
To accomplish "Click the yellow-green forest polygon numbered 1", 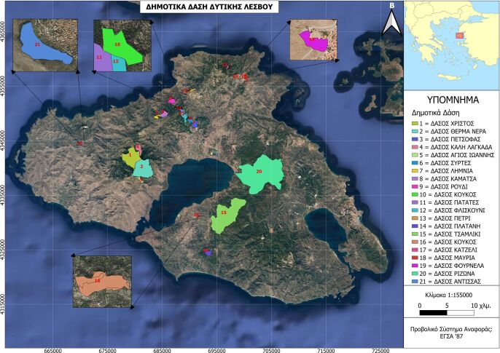I will pyautogui.click(x=131, y=154).
